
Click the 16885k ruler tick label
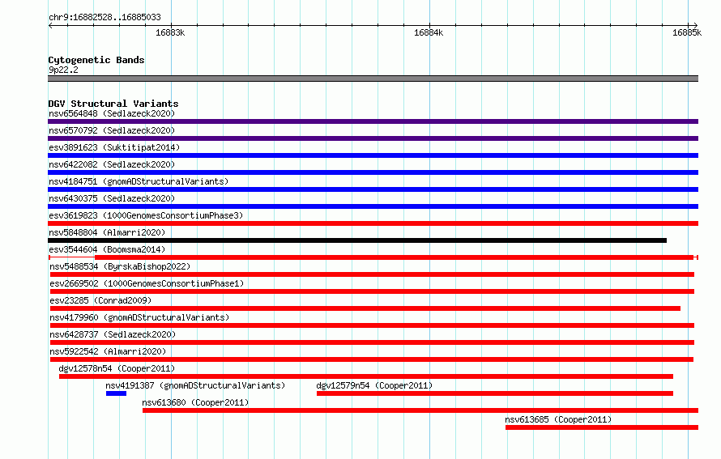tap(687, 32)
